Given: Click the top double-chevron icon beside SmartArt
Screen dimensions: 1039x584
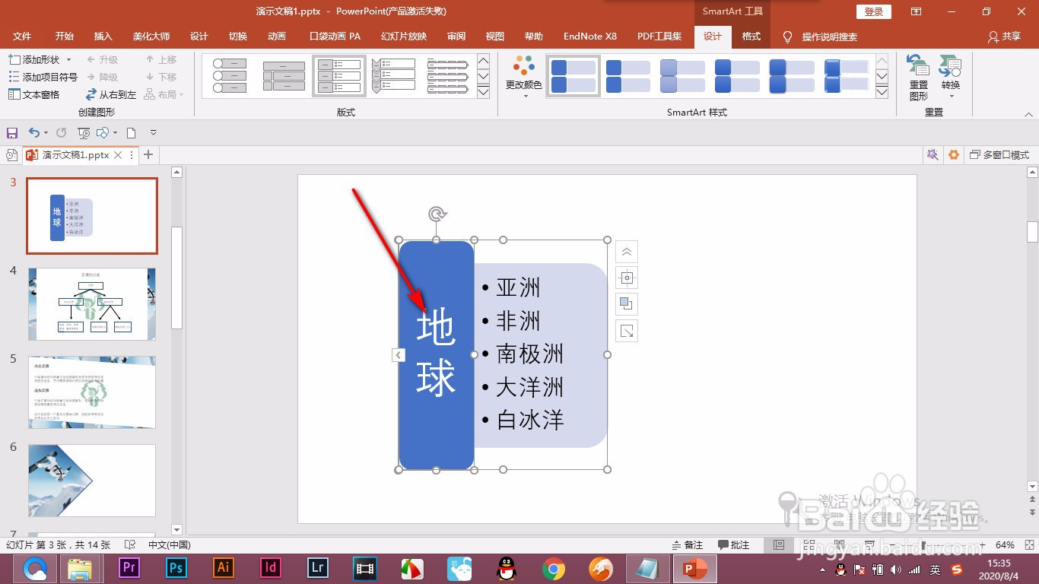Looking at the screenshot, I should [627, 252].
